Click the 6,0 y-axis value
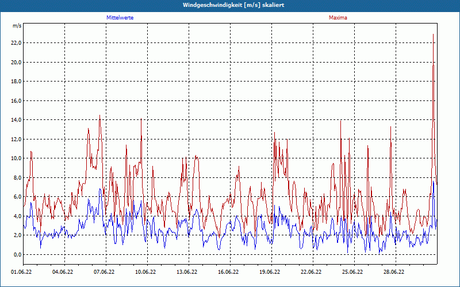Image resolution: width=460 pixels, height=287 pixels. pos(17,197)
